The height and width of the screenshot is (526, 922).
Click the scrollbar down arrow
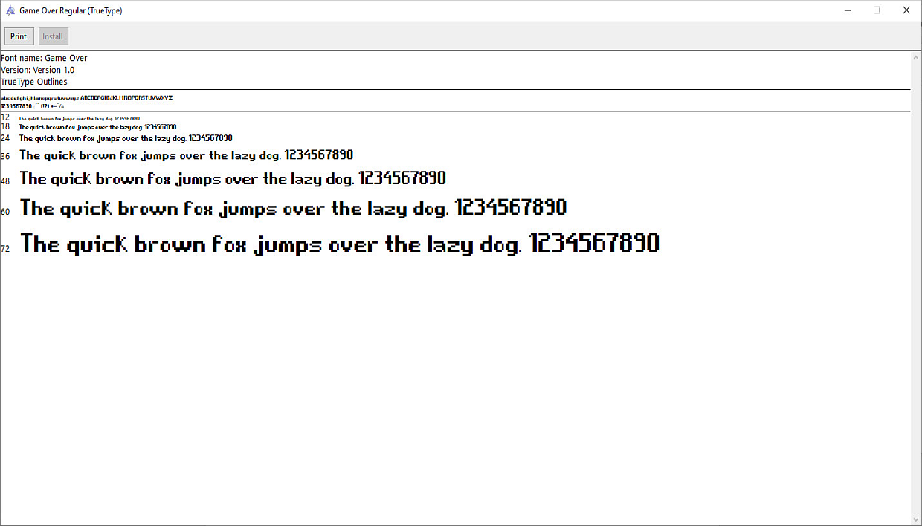click(x=916, y=519)
